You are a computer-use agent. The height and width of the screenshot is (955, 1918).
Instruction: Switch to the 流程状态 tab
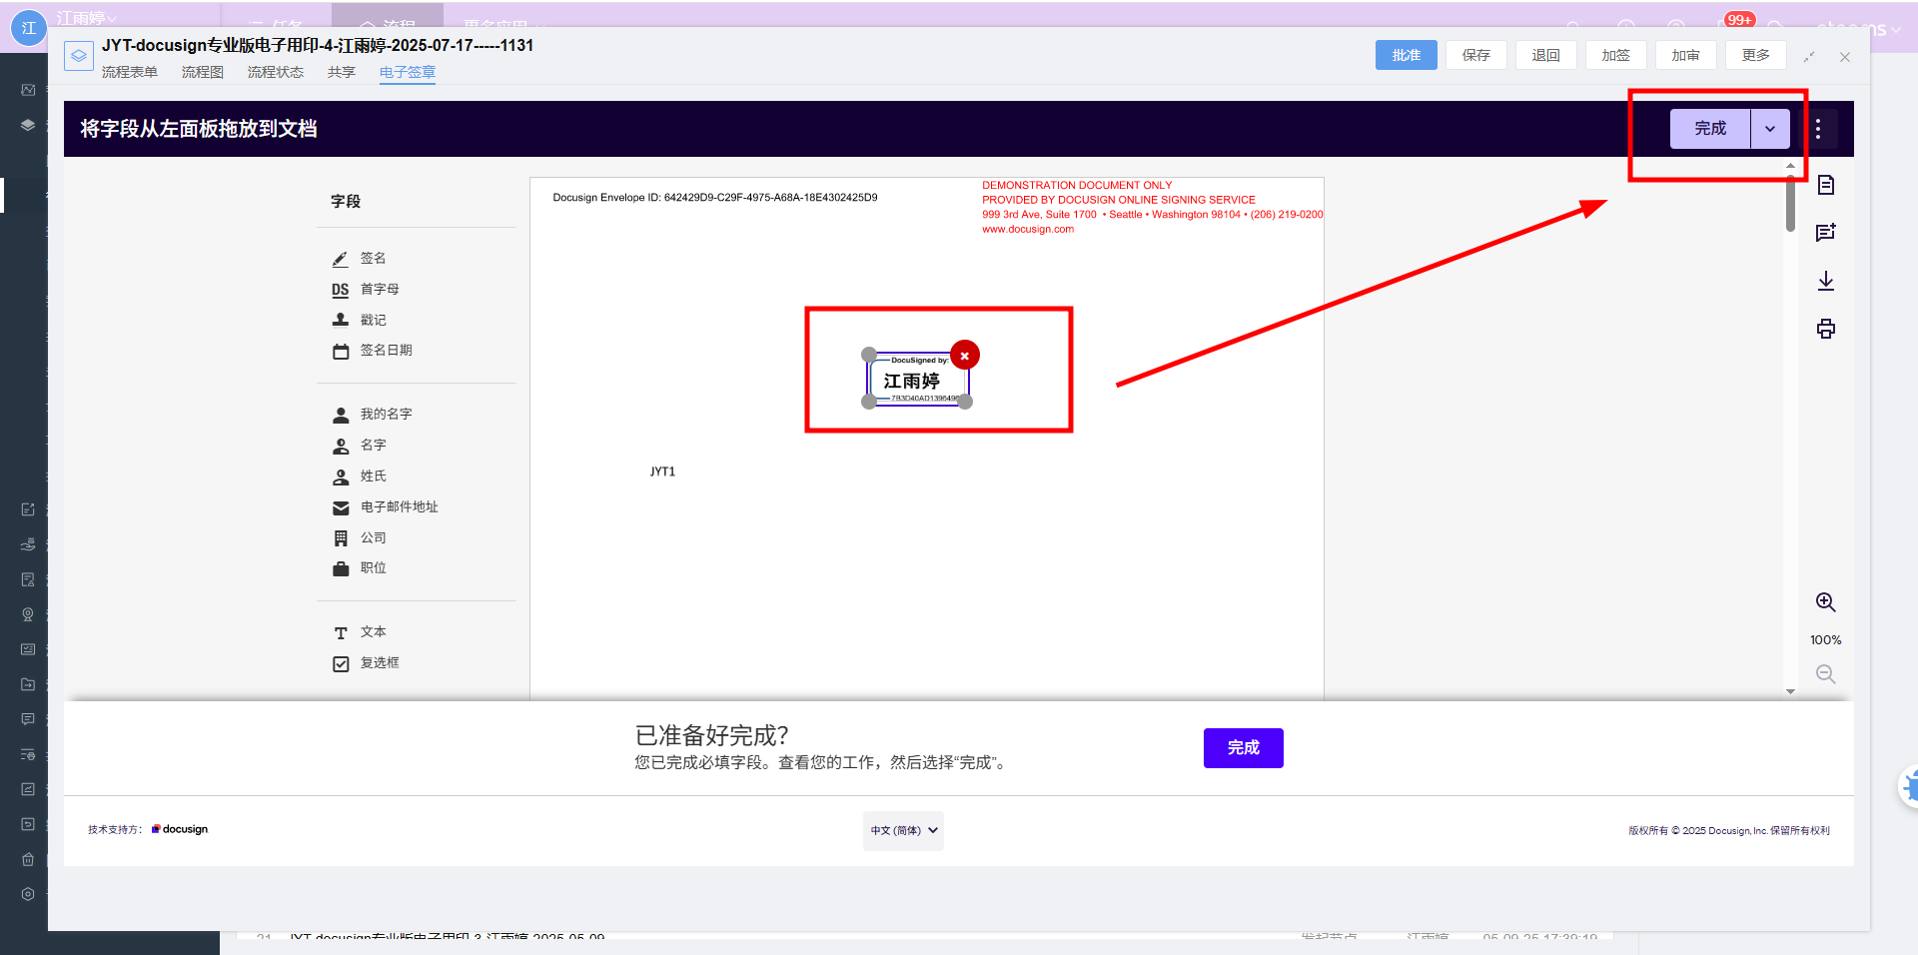click(x=276, y=72)
